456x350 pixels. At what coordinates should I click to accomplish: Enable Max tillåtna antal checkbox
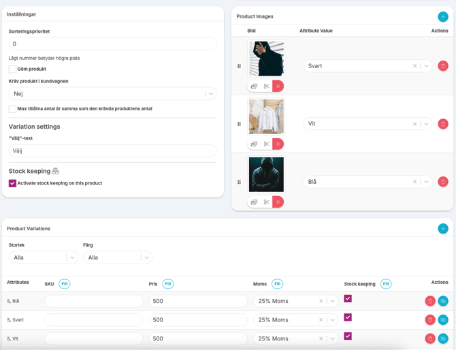12,109
